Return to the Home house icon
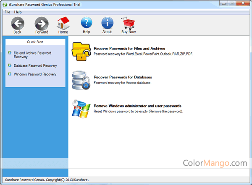Screen dimensions: 252x185 tap(63, 23)
